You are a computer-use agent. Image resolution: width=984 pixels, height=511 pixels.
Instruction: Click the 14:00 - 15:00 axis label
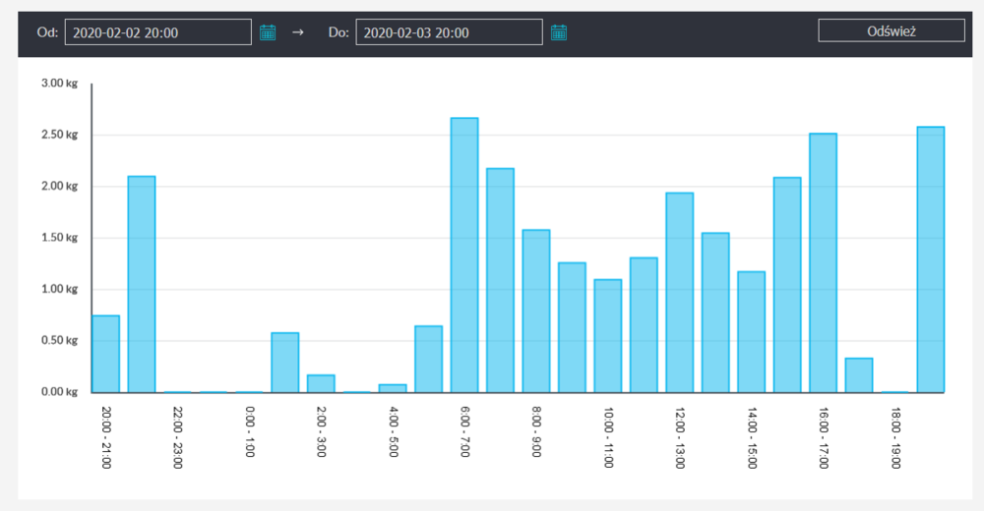coord(753,437)
